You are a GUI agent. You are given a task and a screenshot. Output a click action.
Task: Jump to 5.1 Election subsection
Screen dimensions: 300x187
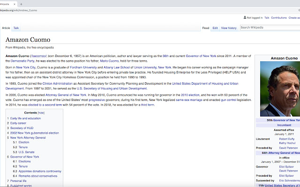point(24,142)
